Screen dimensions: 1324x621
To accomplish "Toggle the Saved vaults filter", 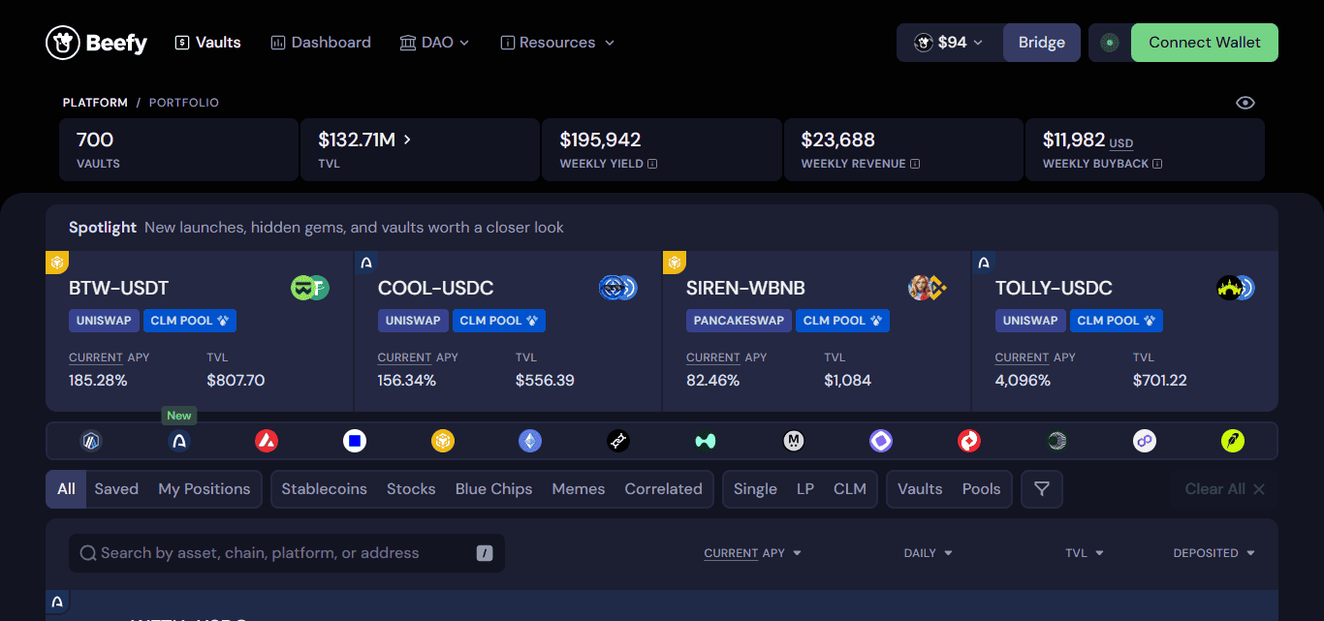I will (x=116, y=489).
